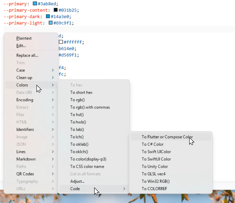Viewport: 235px width, 203px height.
Task: Open the Edit... menu entry
Action: tap(21, 46)
